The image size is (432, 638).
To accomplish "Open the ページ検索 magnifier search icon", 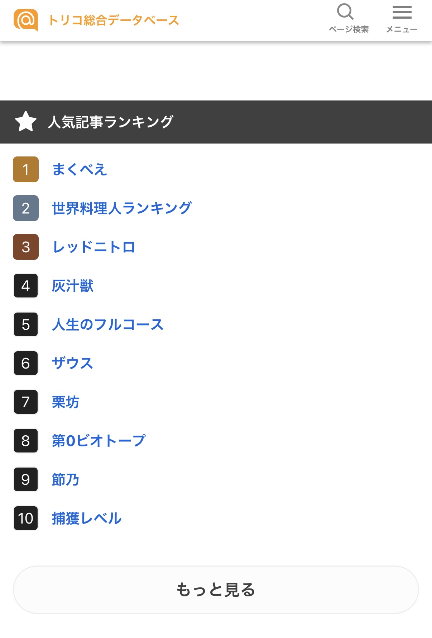I will coord(346,12).
